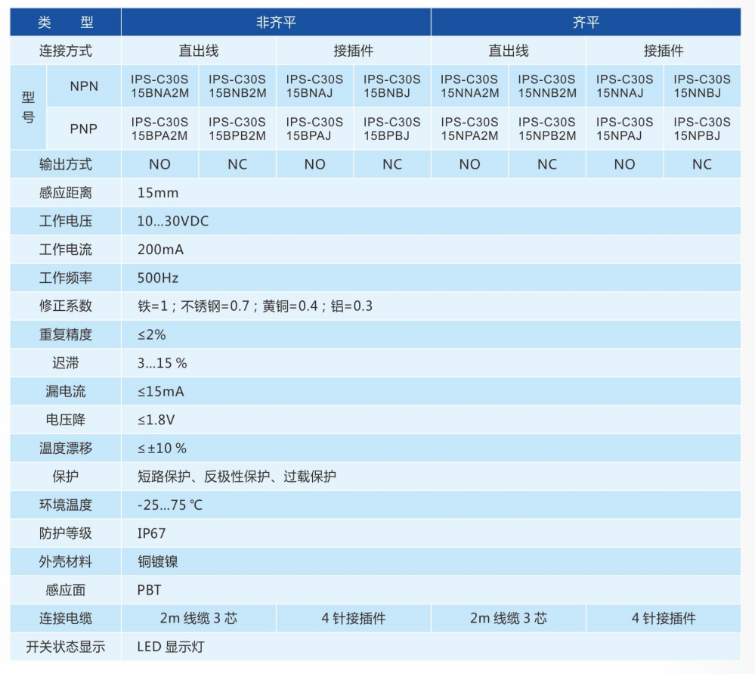Click the NPN row label
Screen dimensions: 755x674
[84, 86]
